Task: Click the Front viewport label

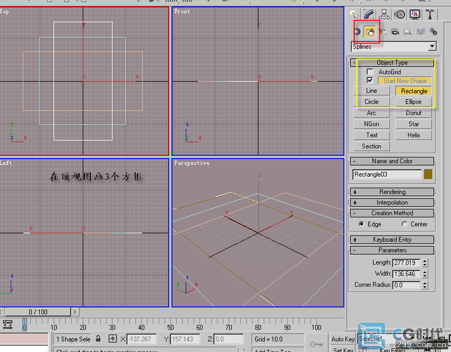Action: click(x=182, y=12)
